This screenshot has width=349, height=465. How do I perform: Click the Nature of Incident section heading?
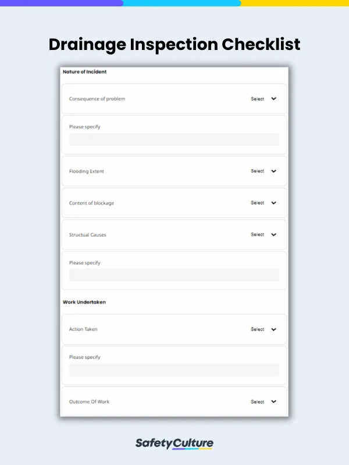tap(84, 71)
